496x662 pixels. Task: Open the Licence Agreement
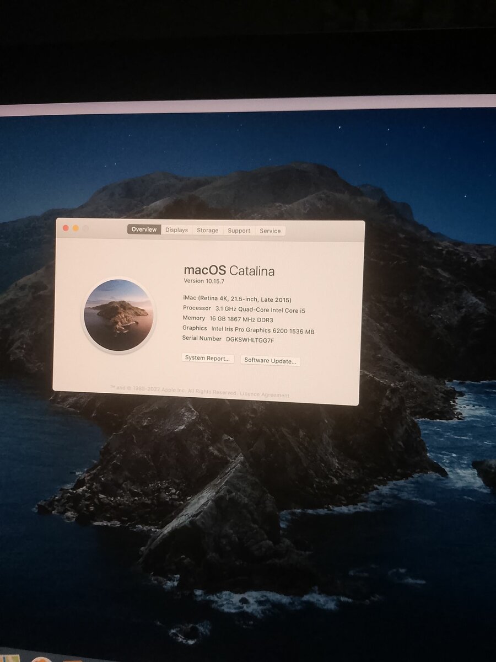(264, 395)
